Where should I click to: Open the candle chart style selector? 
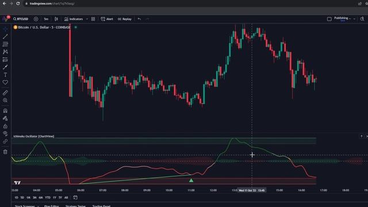click(x=56, y=19)
